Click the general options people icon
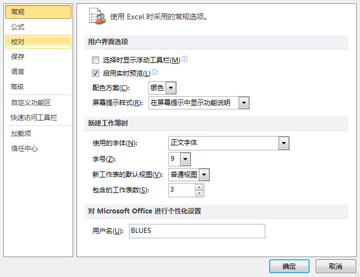 click(x=97, y=16)
